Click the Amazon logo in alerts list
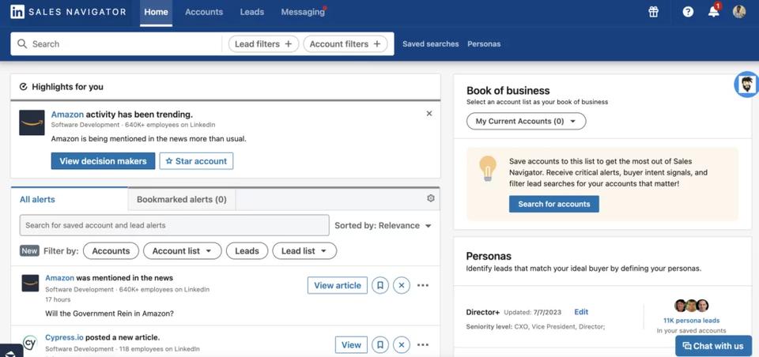Viewport: 759px width, 357px height. 30,283
